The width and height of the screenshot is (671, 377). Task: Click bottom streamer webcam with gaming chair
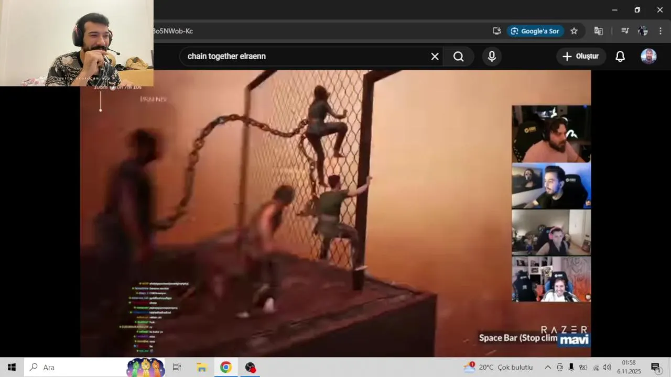tap(551, 279)
